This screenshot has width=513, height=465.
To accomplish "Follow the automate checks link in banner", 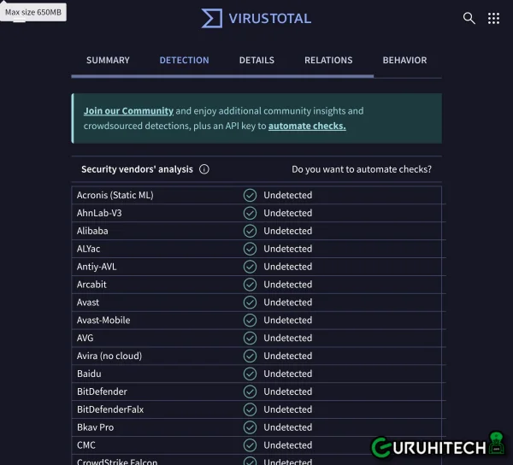I will (307, 126).
